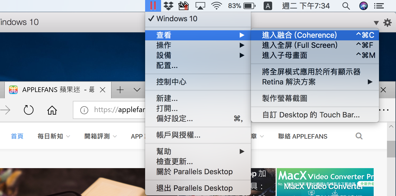Select 進入全屏 (Full Screen)
The image size is (396, 196).
point(315,45)
